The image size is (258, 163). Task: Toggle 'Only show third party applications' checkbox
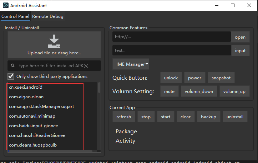[11, 76]
